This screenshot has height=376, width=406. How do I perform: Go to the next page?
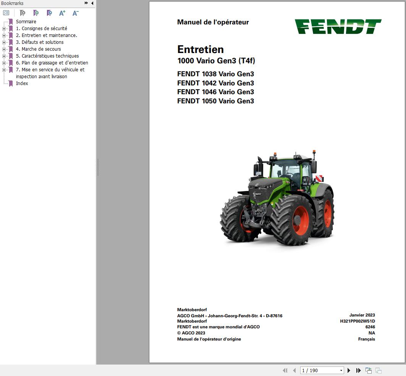click(349, 370)
